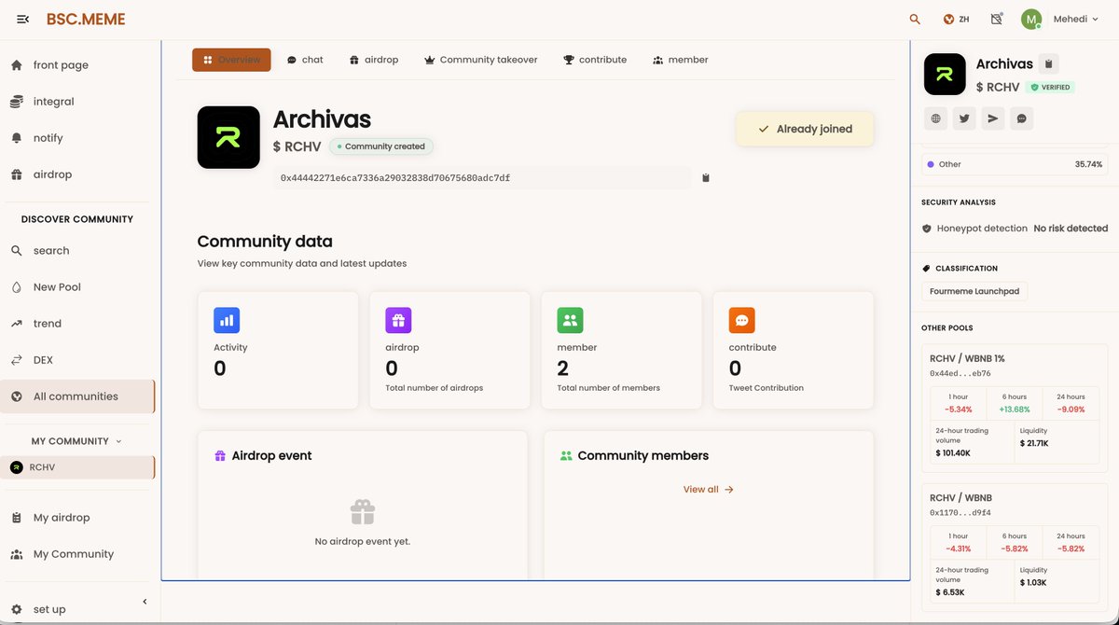1119x625 pixels.
Task: Click pool address 0x44ed...eb76
Action: 960,373
